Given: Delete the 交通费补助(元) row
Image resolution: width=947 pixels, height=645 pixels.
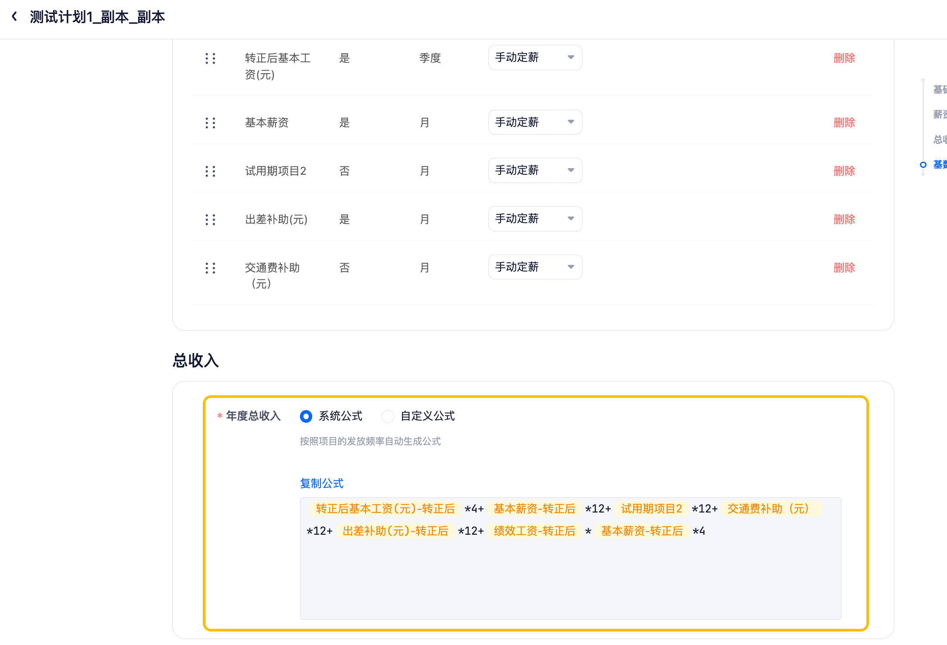Looking at the screenshot, I should [844, 268].
